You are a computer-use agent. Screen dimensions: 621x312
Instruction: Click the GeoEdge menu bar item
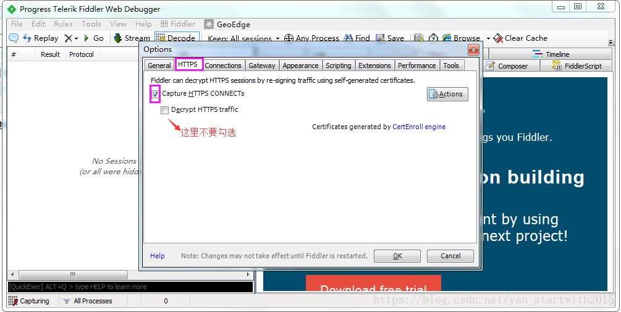pos(227,24)
